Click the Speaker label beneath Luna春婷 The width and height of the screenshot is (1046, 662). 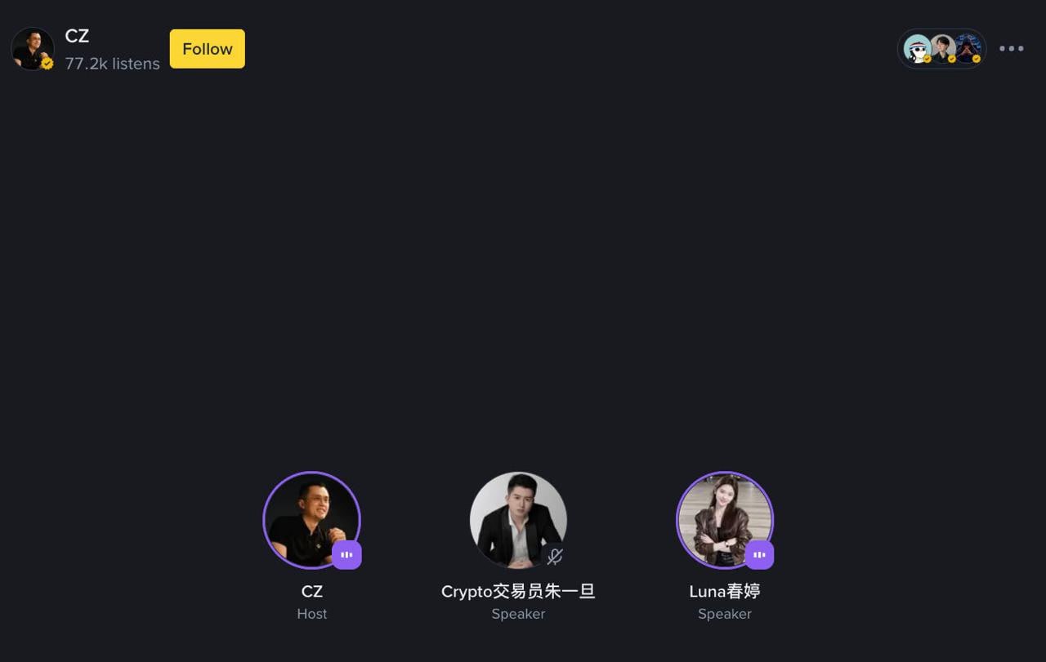725,614
